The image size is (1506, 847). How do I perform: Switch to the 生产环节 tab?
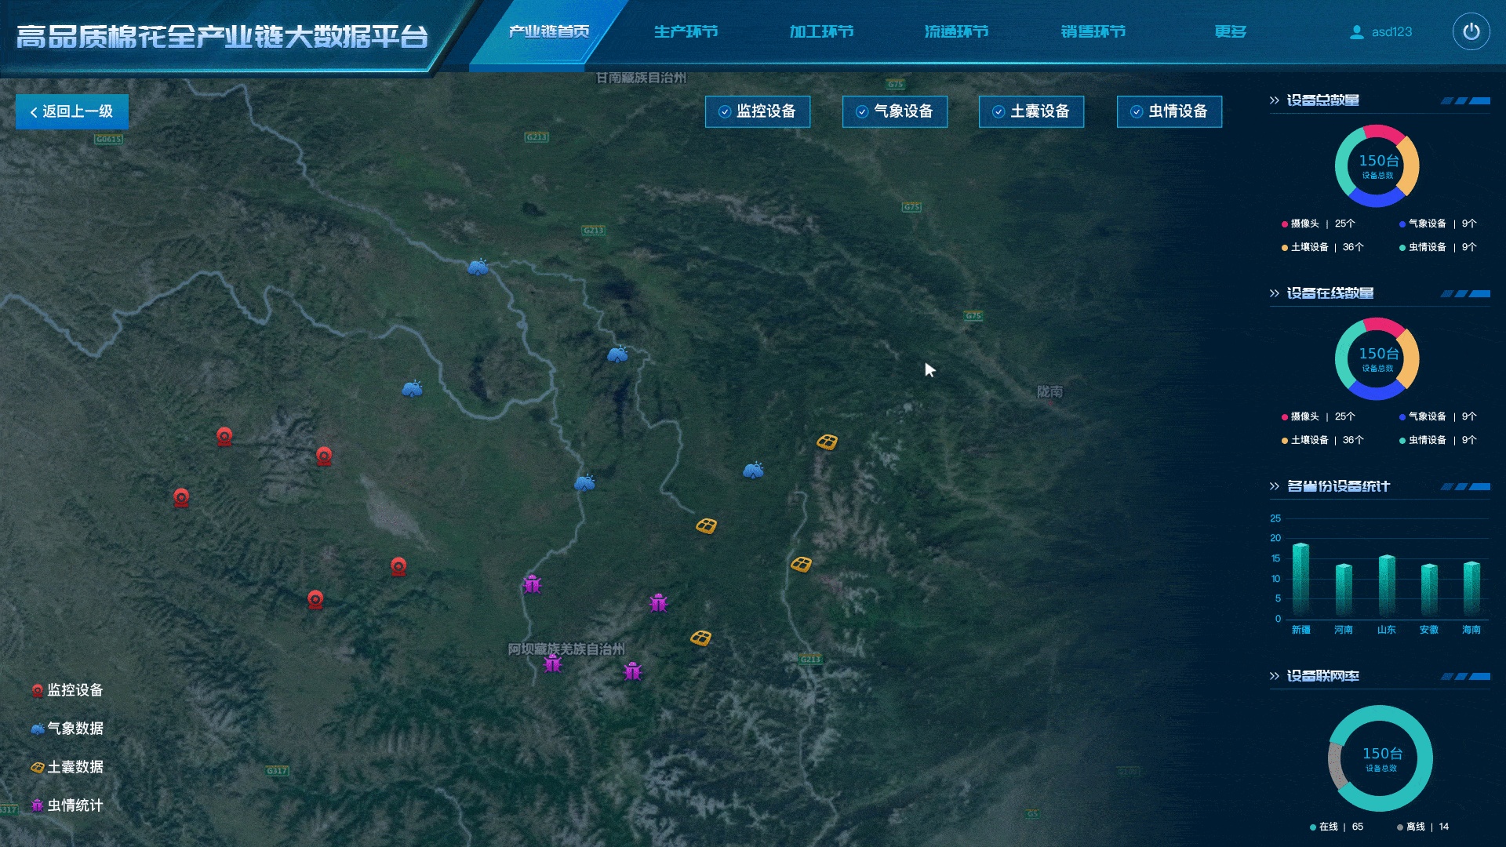point(686,32)
